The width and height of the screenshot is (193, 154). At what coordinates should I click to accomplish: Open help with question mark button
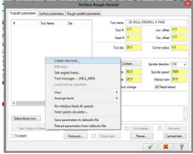182,147
